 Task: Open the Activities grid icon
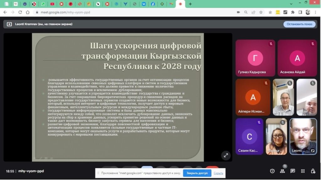303,171
